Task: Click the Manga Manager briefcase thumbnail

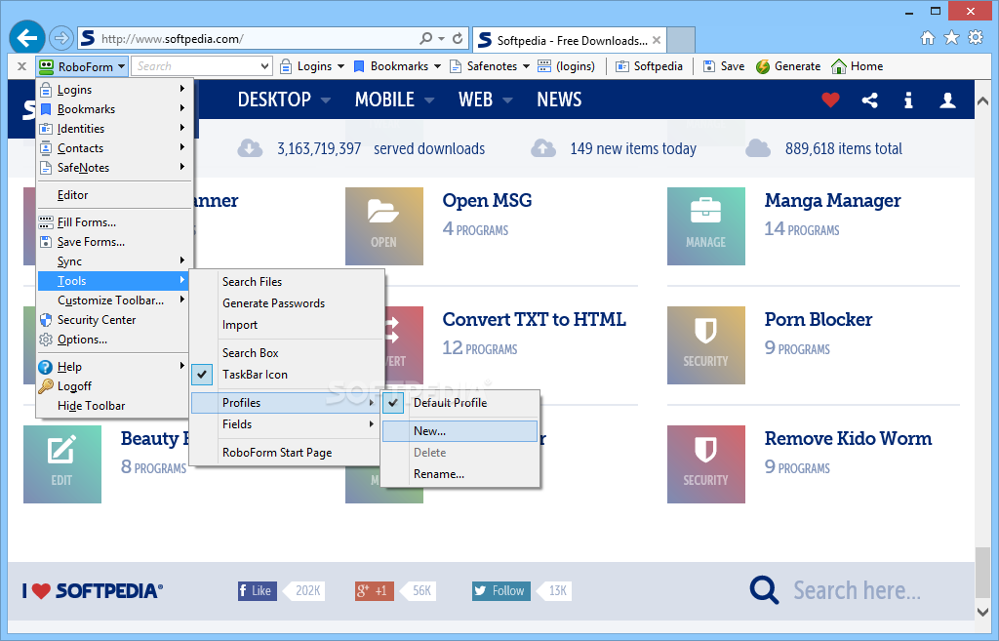Action: click(706, 226)
